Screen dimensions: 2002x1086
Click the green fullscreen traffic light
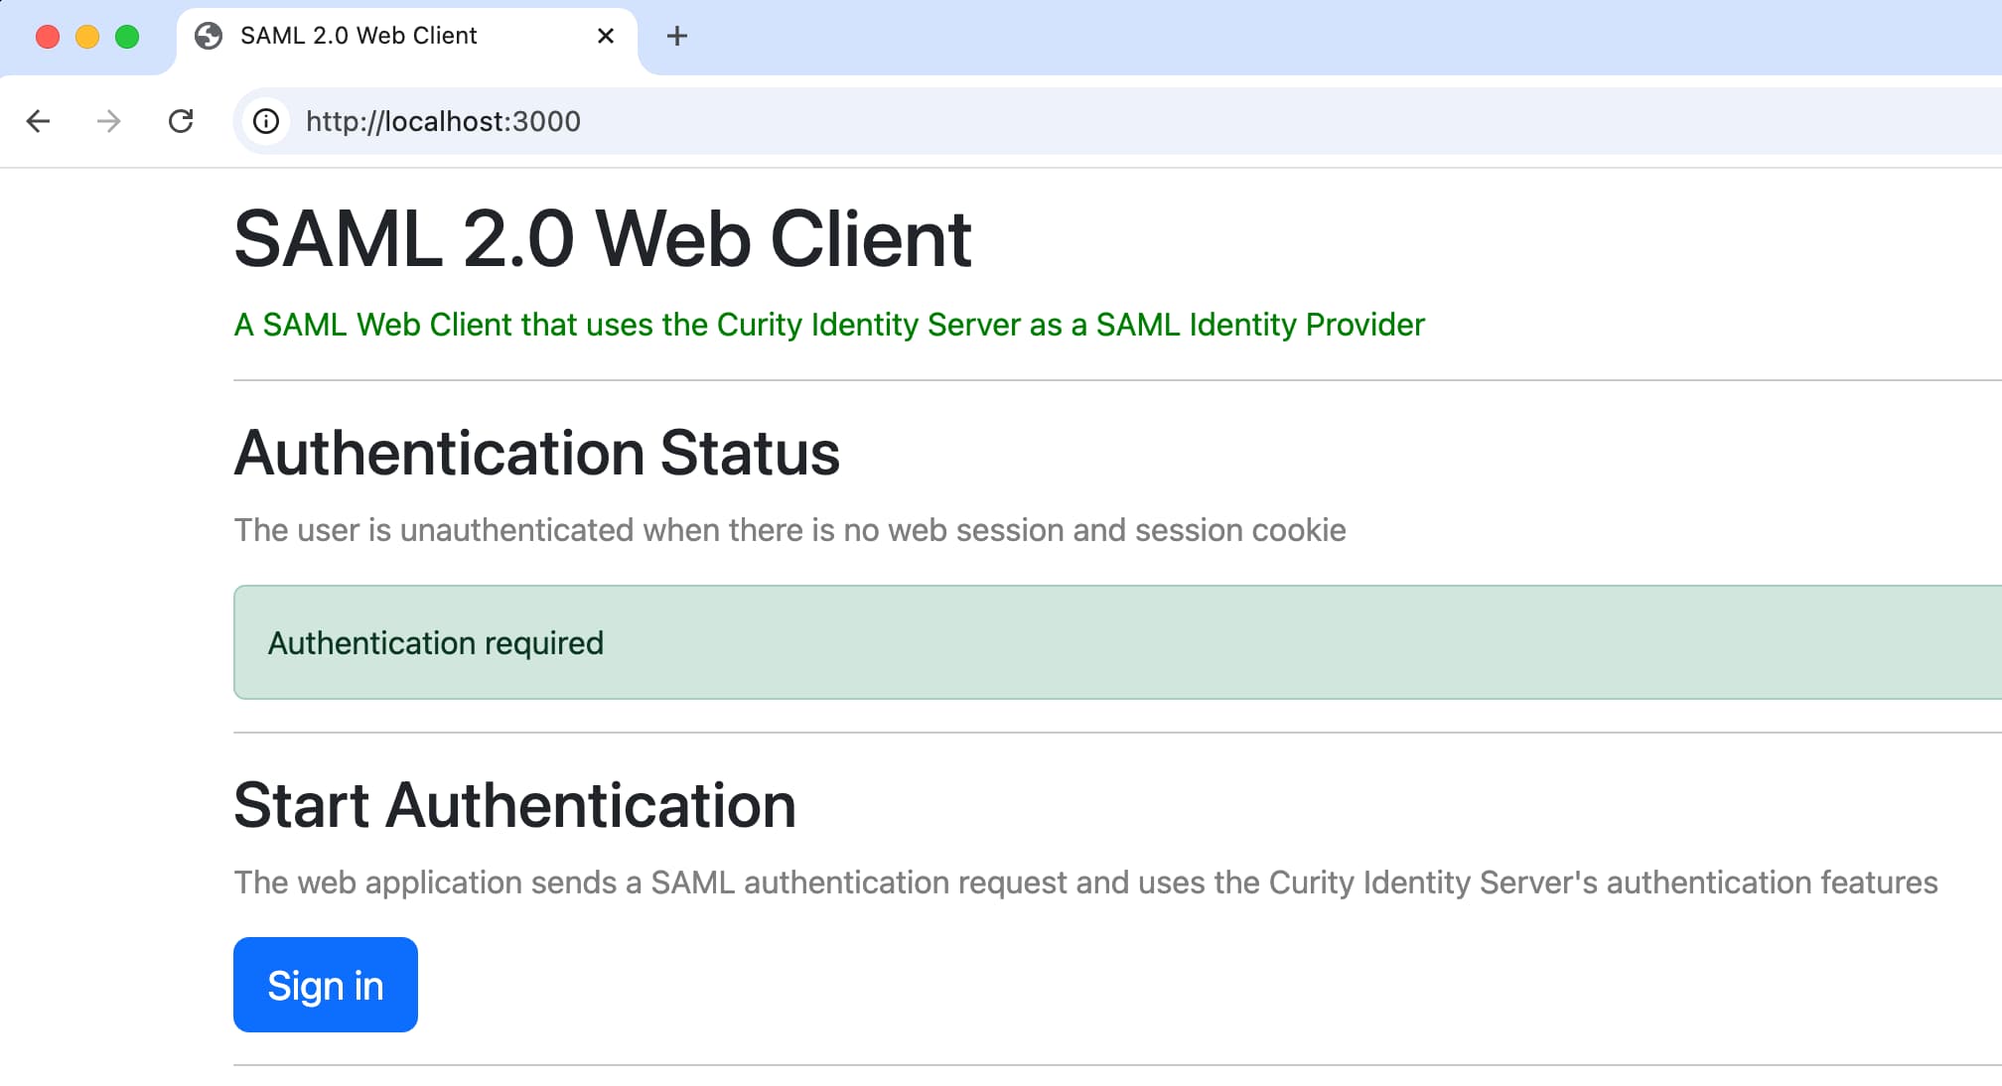(126, 37)
